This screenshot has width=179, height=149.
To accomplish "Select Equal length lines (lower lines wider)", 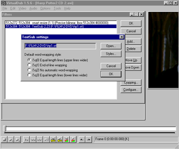I will coord(29,75).
